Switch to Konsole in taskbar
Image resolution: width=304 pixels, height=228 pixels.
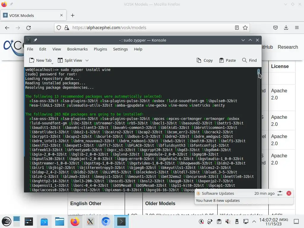point(121,221)
